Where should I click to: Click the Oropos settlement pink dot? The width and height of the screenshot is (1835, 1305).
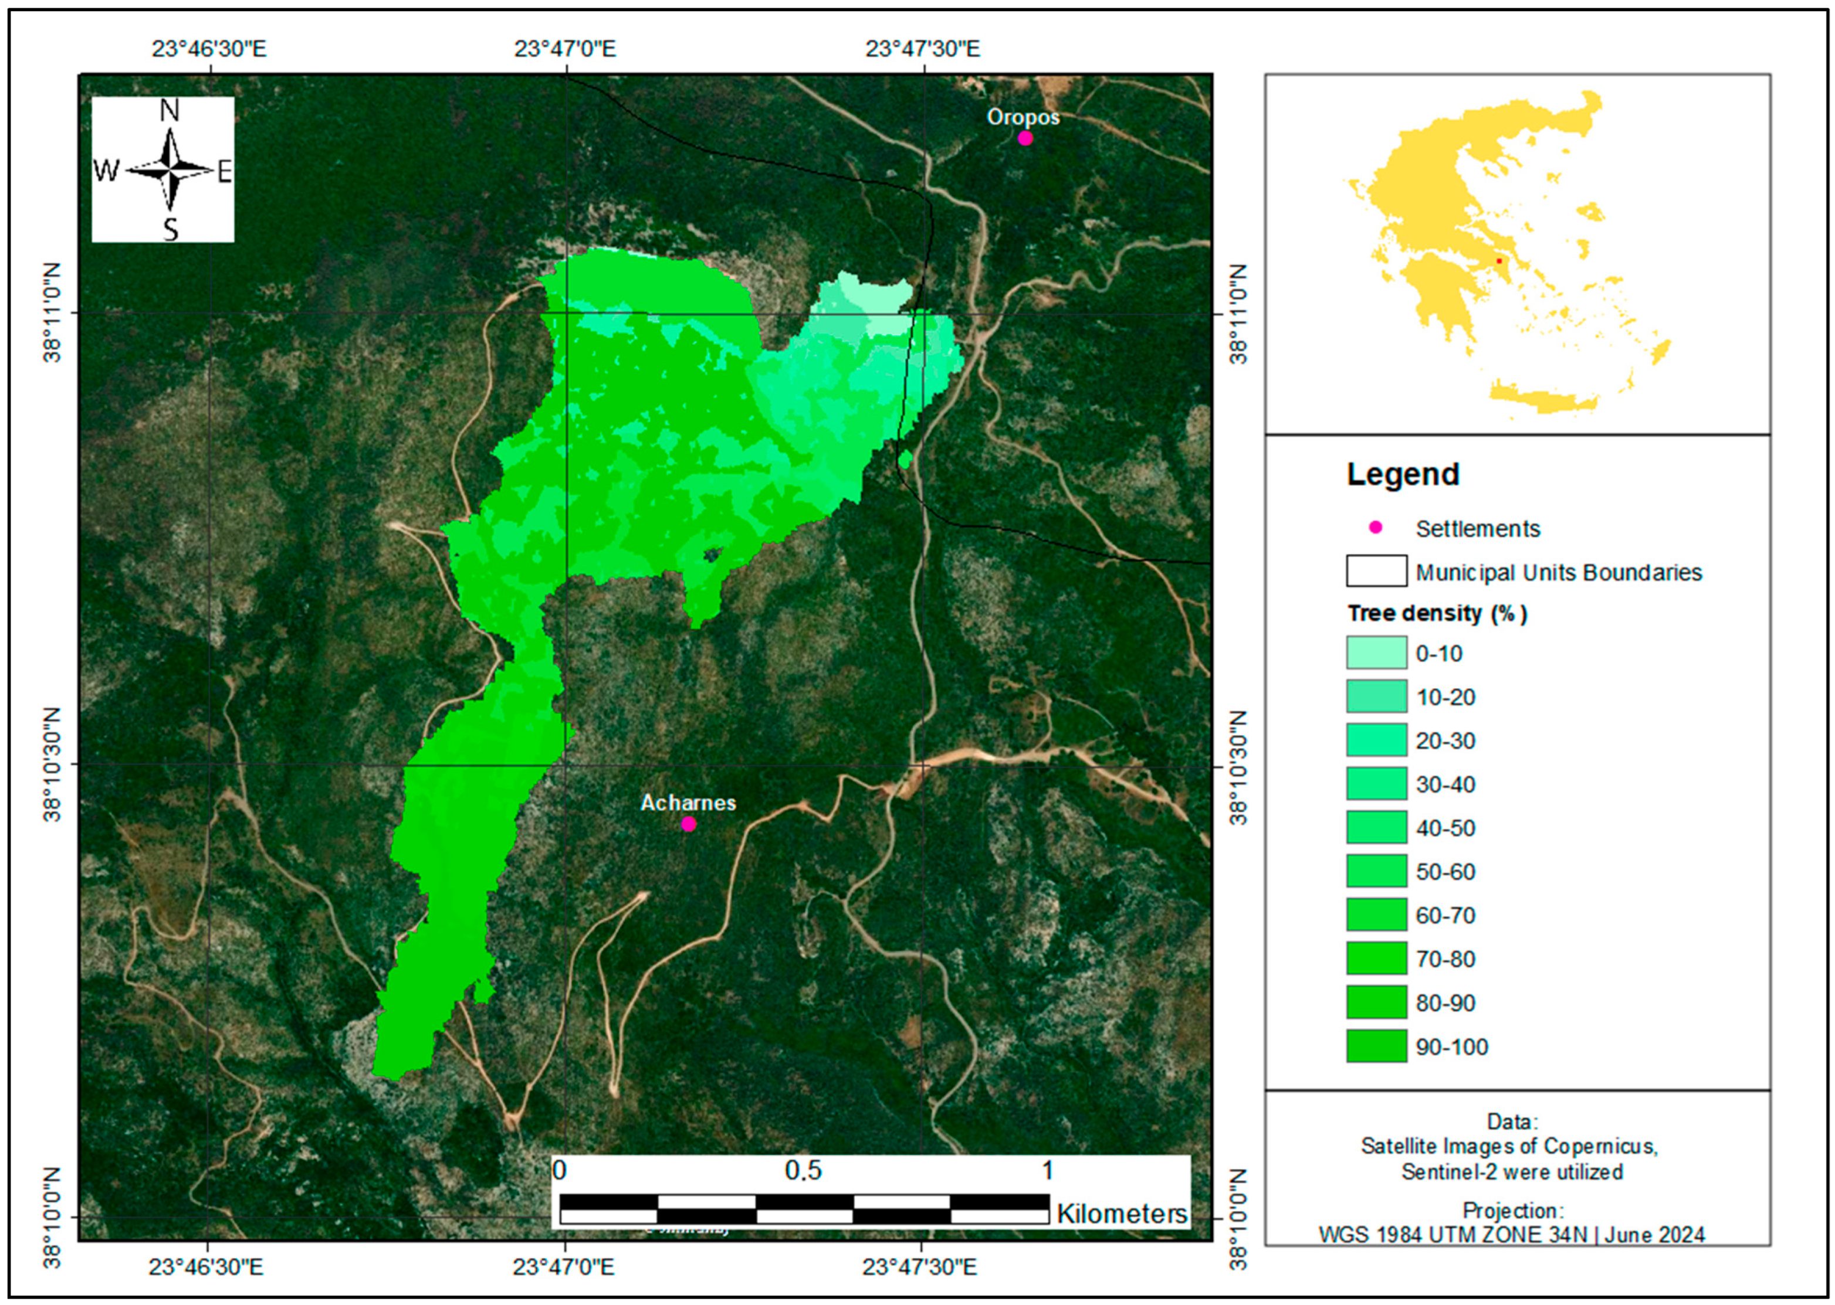pyautogui.click(x=1024, y=138)
